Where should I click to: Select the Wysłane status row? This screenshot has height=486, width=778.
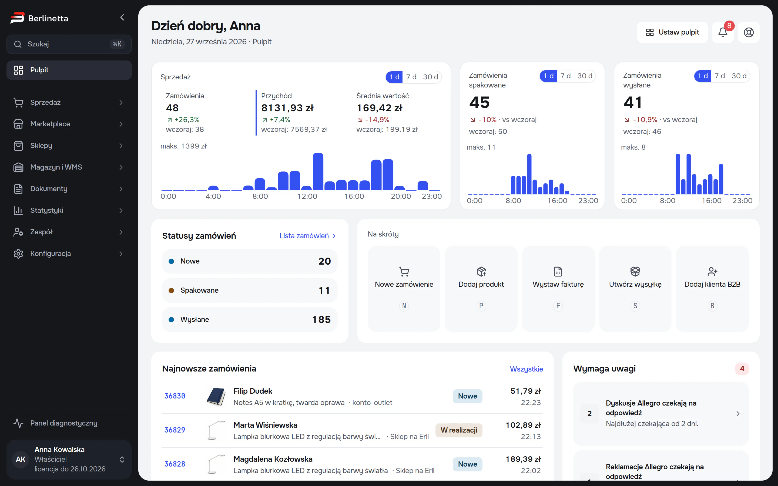[250, 319]
